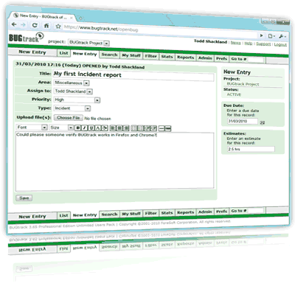Open the Priority dropdown showing High
The image size is (295, 289).
tap(77, 100)
